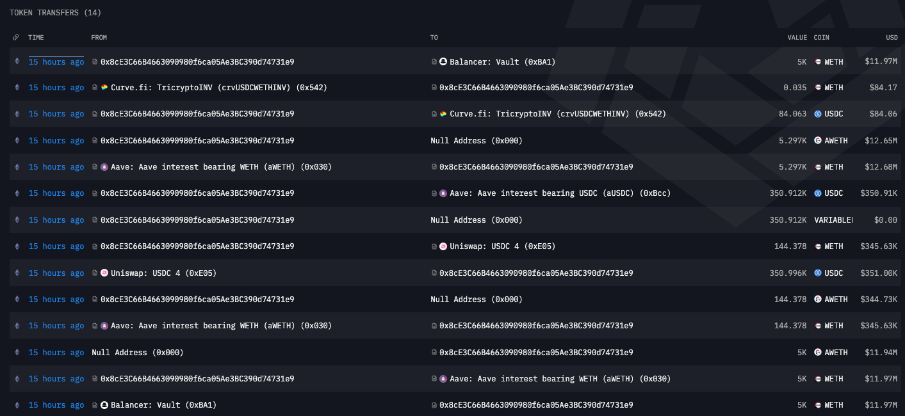The height and width of the screenshot is (416, 905).
Task: Click the Balancer logo in the TO column
Action: pos(443,62)
